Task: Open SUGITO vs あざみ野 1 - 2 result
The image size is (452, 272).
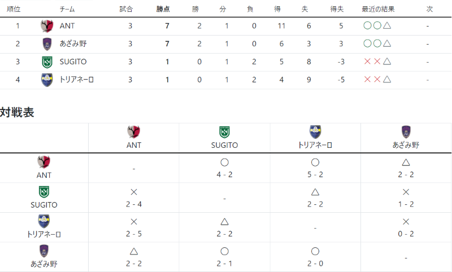Action: click(x=406, y=204)
